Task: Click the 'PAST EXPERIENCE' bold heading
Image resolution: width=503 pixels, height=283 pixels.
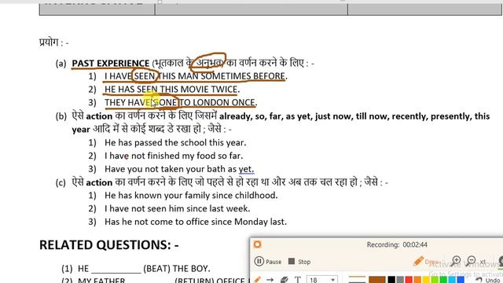Action: coord(111,63)
